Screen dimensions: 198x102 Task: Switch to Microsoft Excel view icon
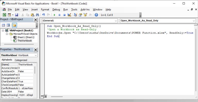coord(4,15)
